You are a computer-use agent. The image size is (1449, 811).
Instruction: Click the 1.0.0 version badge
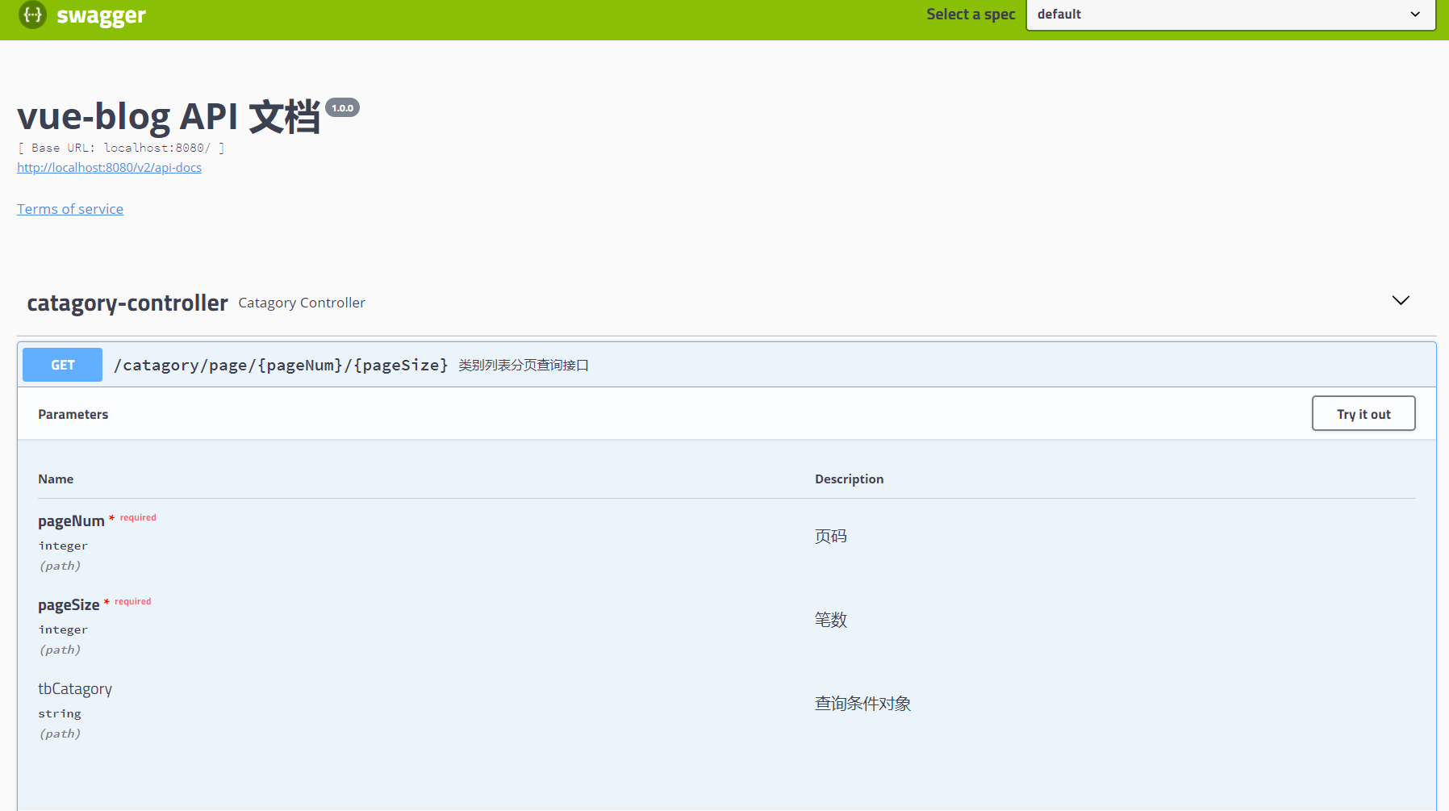click(342, 107)
